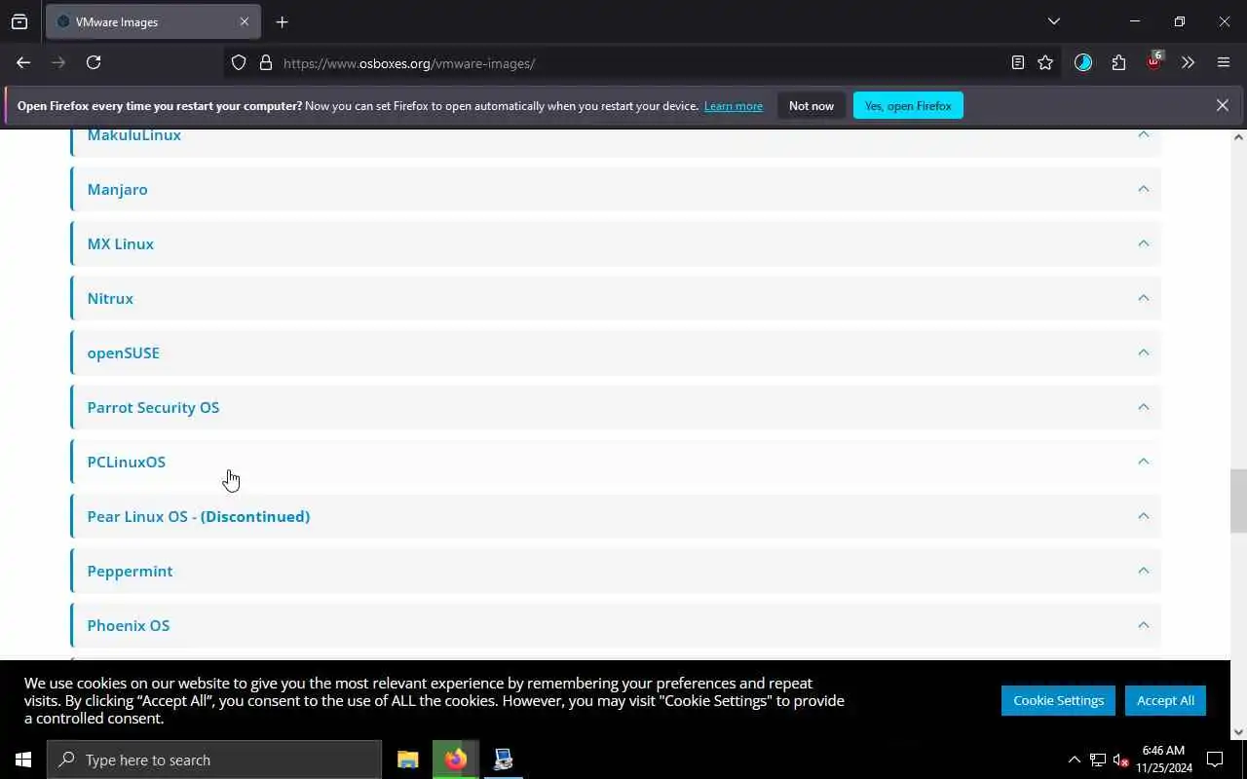Open the uBlock Origin extension icon
Screen dimensions: 1247x779
click(x=1154, y=61)
